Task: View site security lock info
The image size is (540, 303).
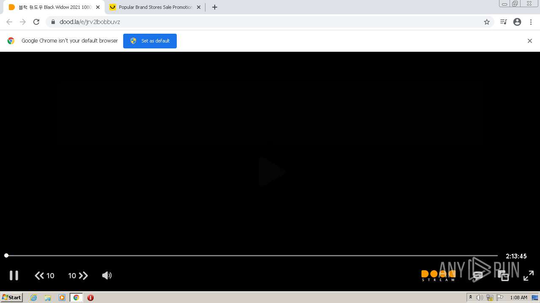Action: tap(53, 22)
